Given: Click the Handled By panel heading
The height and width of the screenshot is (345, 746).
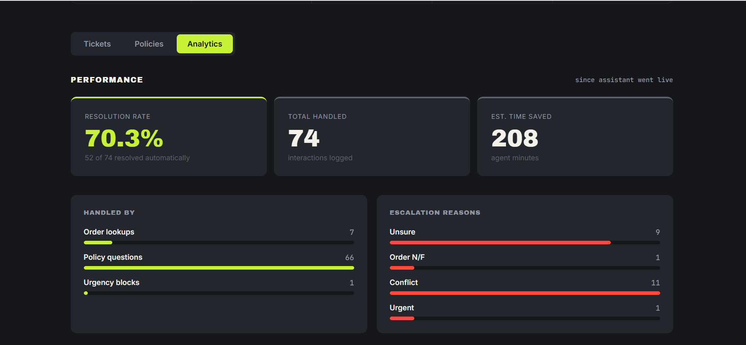Looking at the screenshot, I should [x=109, y=212].
